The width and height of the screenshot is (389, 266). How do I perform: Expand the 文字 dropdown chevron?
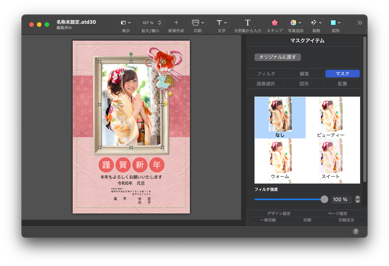[x=225, y=23]
